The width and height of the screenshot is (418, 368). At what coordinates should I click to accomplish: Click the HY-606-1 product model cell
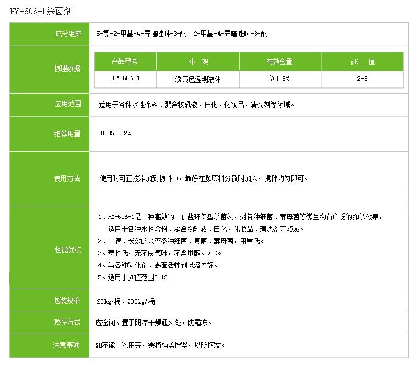click(x=125, y=79)
